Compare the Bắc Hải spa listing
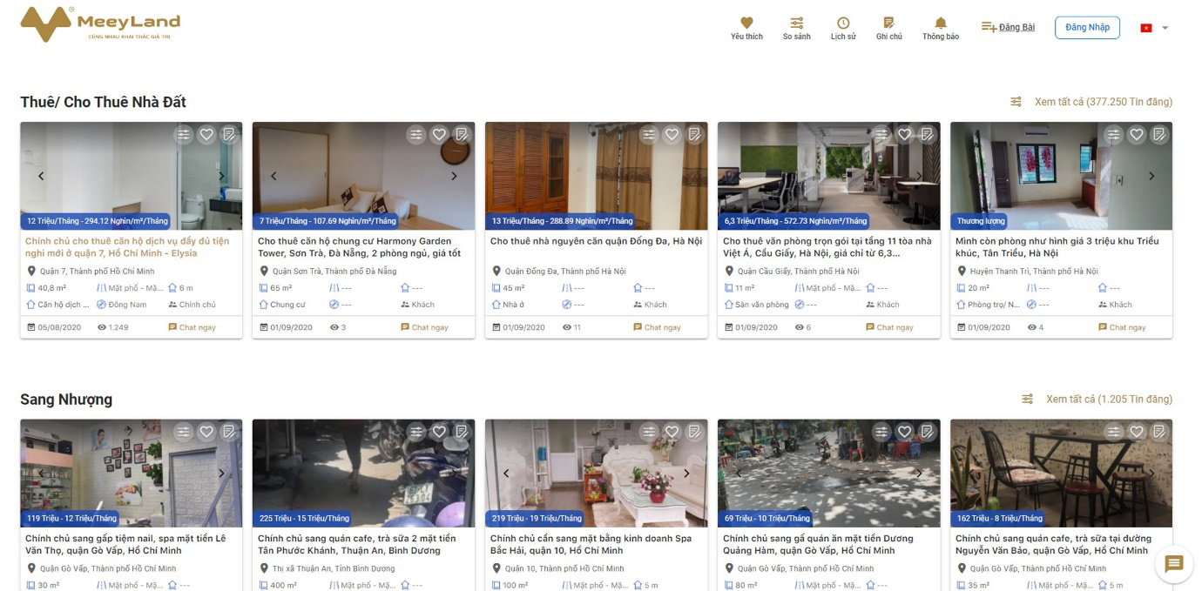Screen dimensions: 1202x591 click(x=648, y=432)
